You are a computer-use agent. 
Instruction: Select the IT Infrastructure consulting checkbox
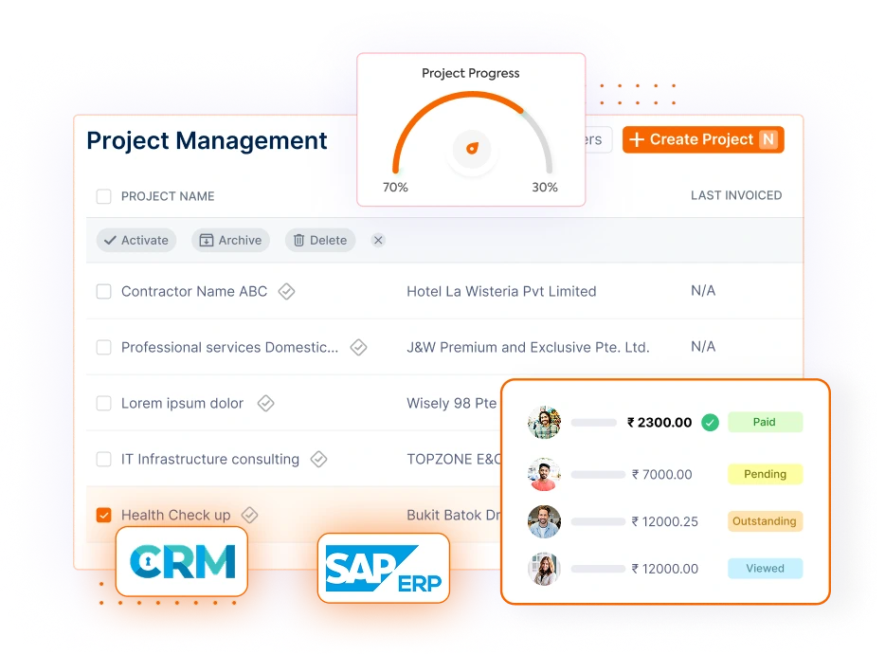pyautogui.click(x=104, y=459)
